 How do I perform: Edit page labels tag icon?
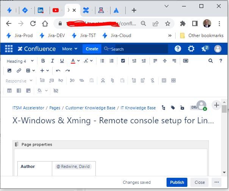coord(173,108)
